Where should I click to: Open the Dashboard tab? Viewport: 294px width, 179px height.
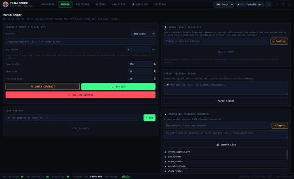(x=48, y=4)
